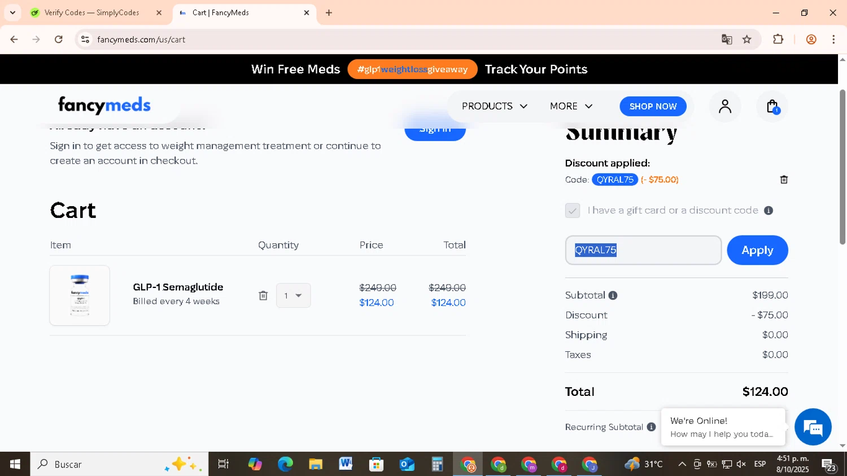Open the Copilot icon on taskbar
Screen dimensions: 847x476
(x=255, y=464)
